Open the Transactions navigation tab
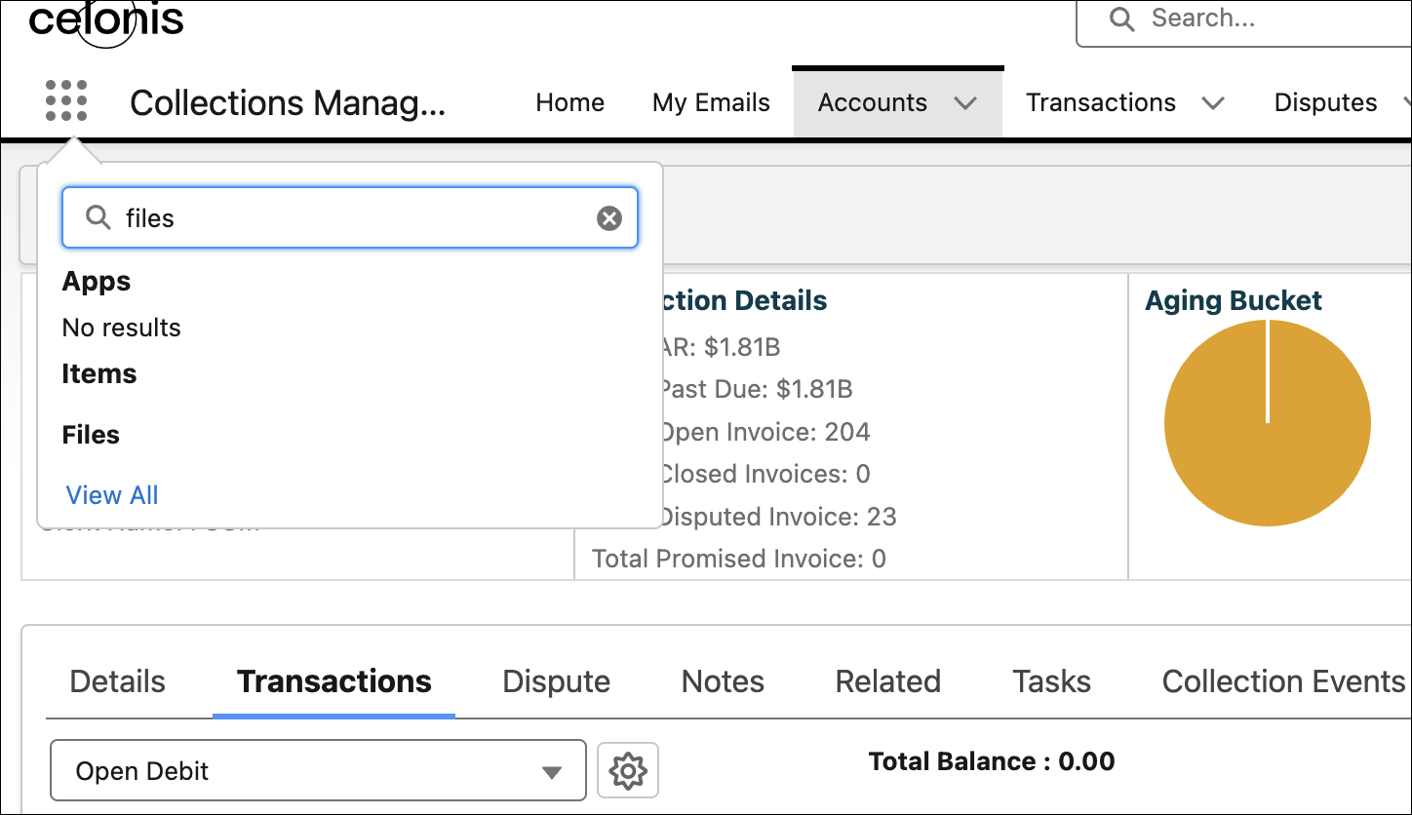 [1101, 102]
